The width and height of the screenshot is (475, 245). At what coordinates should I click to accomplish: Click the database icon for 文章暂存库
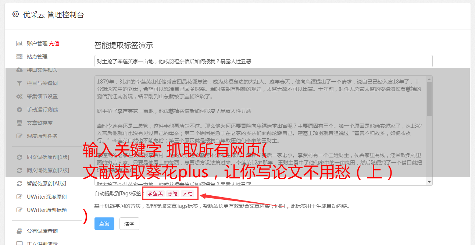(19, 123)
